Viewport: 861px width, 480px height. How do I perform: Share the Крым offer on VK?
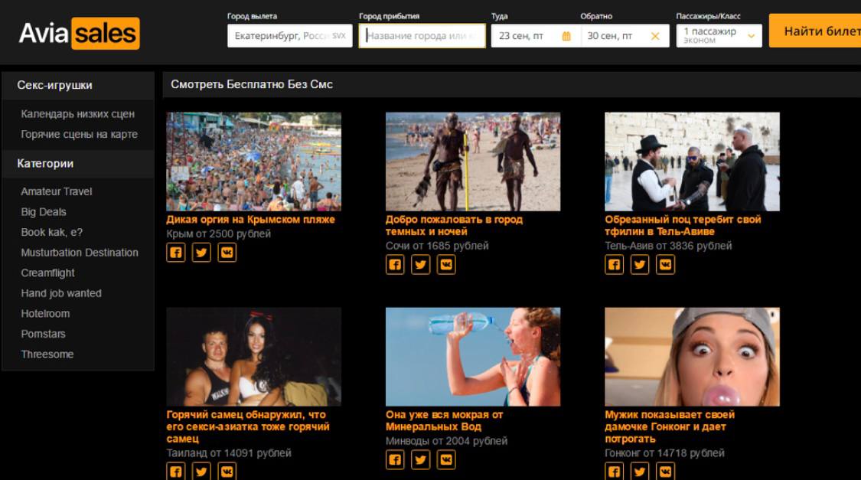227,253
